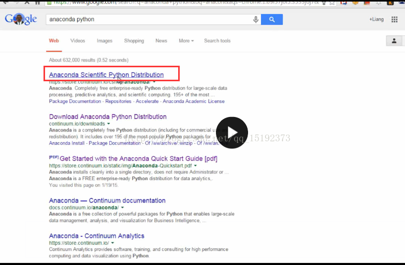Image resolution: width=405 pixels, height=265 pixels.
Task: Click the [PDF] label before Get Started
Action: (x=54, y=157)
